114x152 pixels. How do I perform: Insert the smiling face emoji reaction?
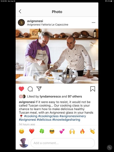(x=22, y=131)
